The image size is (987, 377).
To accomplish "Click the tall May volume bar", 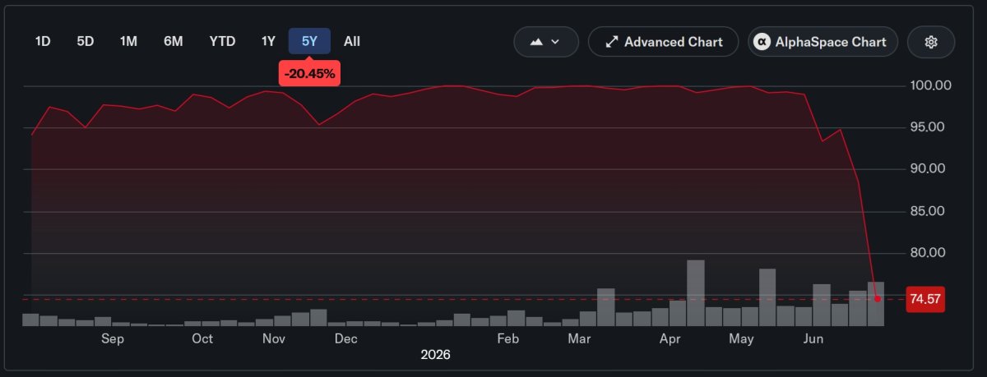I will pyautogui.click(x=767, y=297).
